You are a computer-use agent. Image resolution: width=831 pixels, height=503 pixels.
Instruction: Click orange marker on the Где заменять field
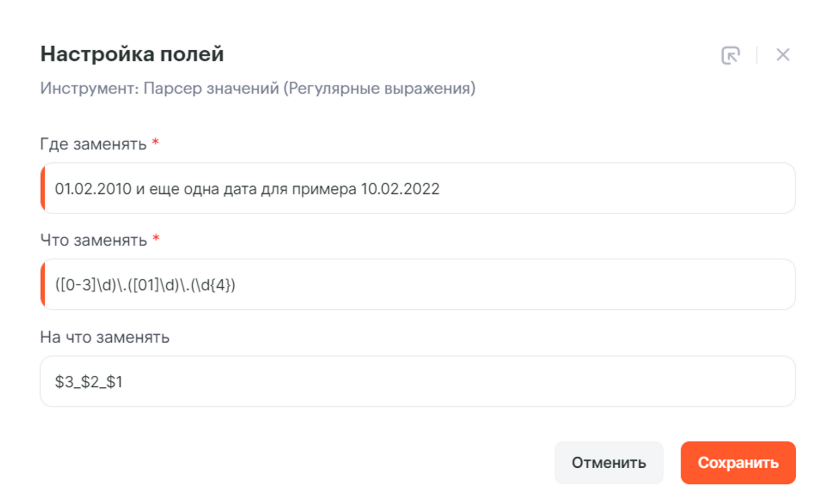[x=43, y=188]
